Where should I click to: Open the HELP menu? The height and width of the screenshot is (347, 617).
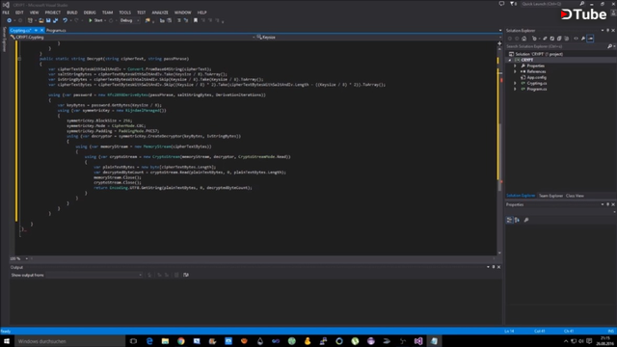click(201, 13)
